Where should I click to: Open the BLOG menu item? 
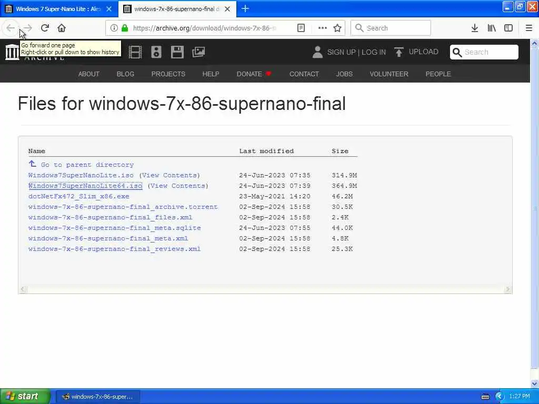(125, 74)
